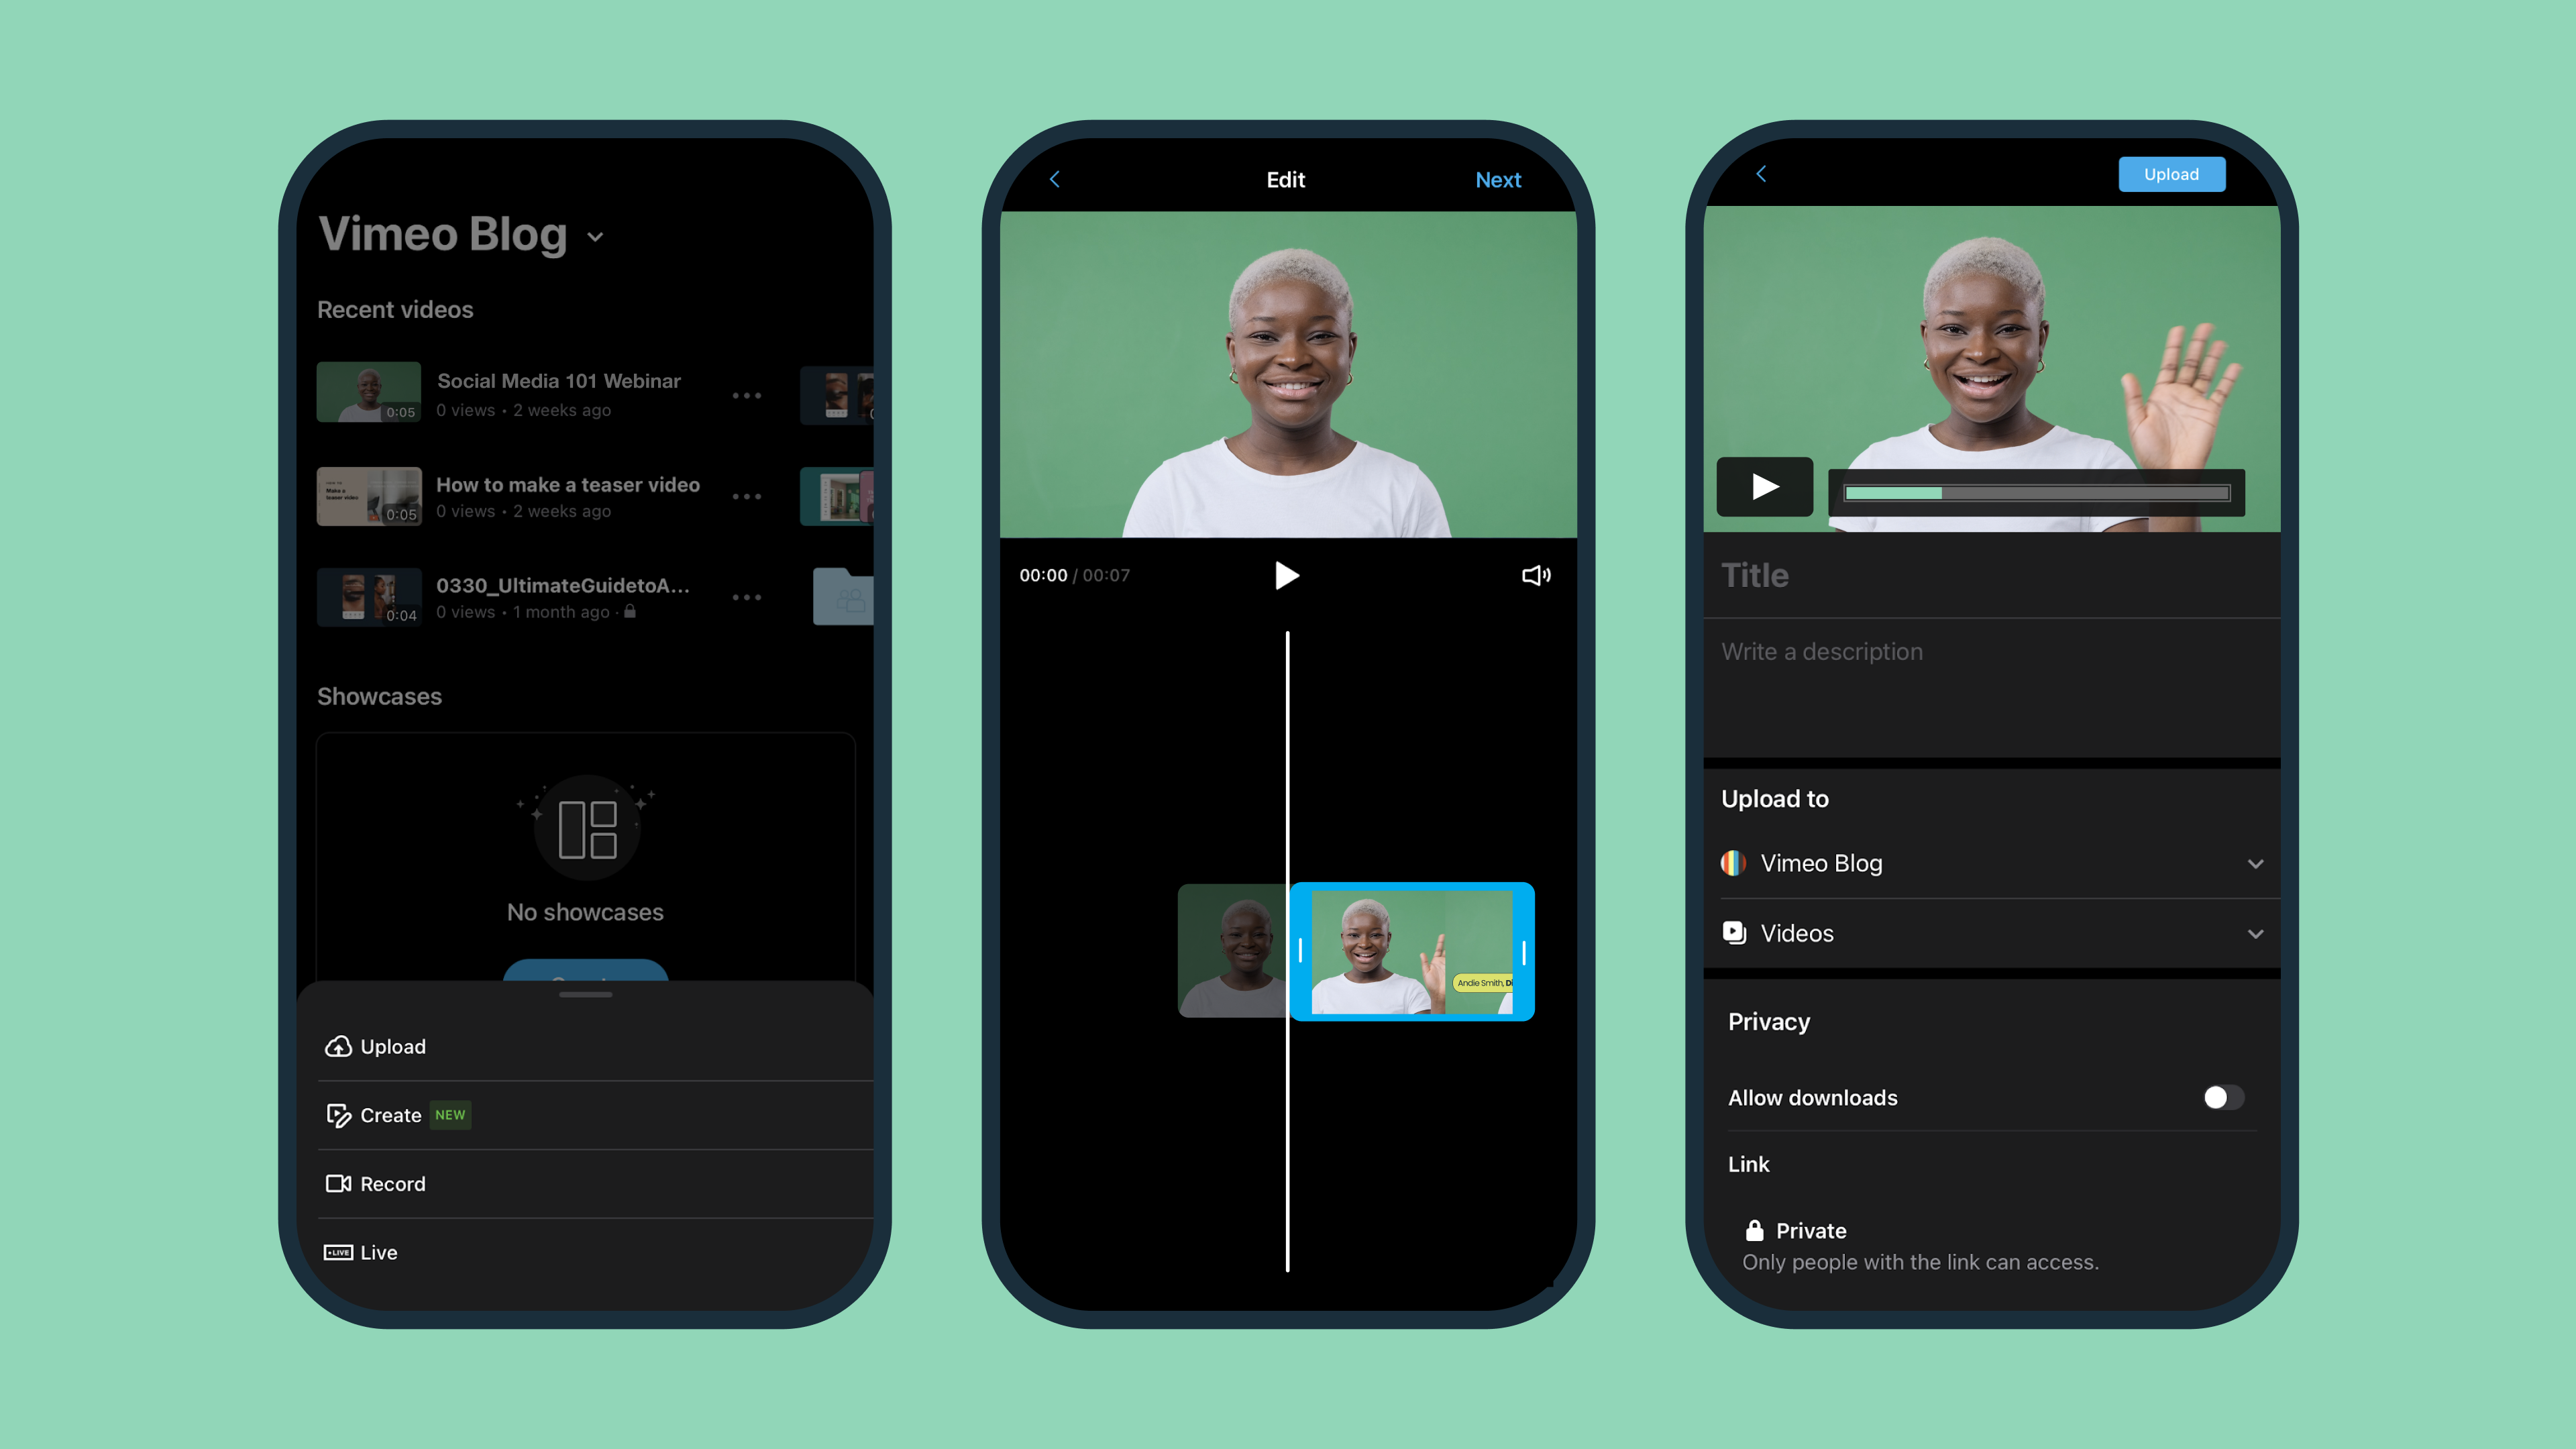Select the dimmed first timeline clip
The width and height of the screenshot is (2576, 1449).
point(1233,951)
